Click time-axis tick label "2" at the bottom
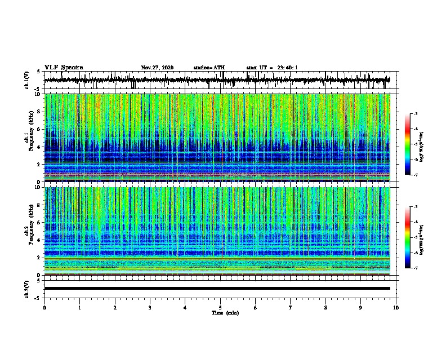Viewport: 446px width, 345px height. 115,308
